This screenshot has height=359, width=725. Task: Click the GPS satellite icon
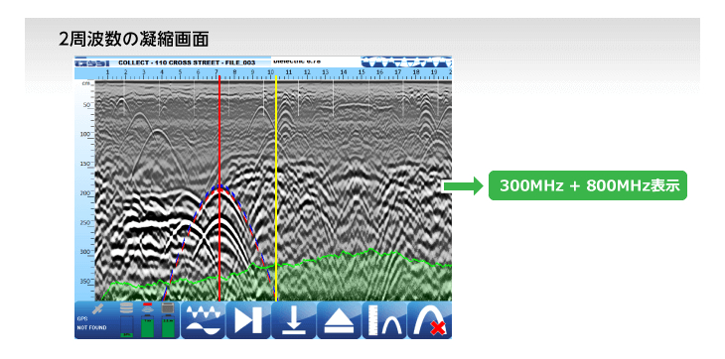97,308
